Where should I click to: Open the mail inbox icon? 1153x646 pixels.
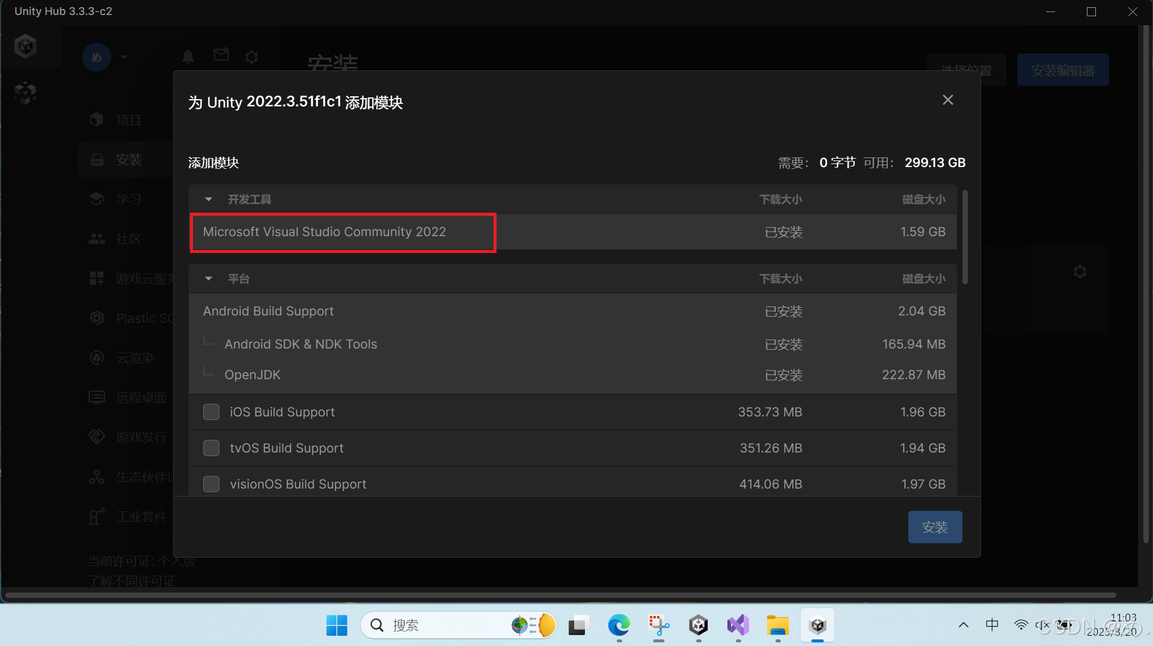tap(221, 55)
